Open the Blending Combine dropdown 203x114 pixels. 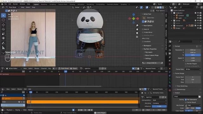159,103
